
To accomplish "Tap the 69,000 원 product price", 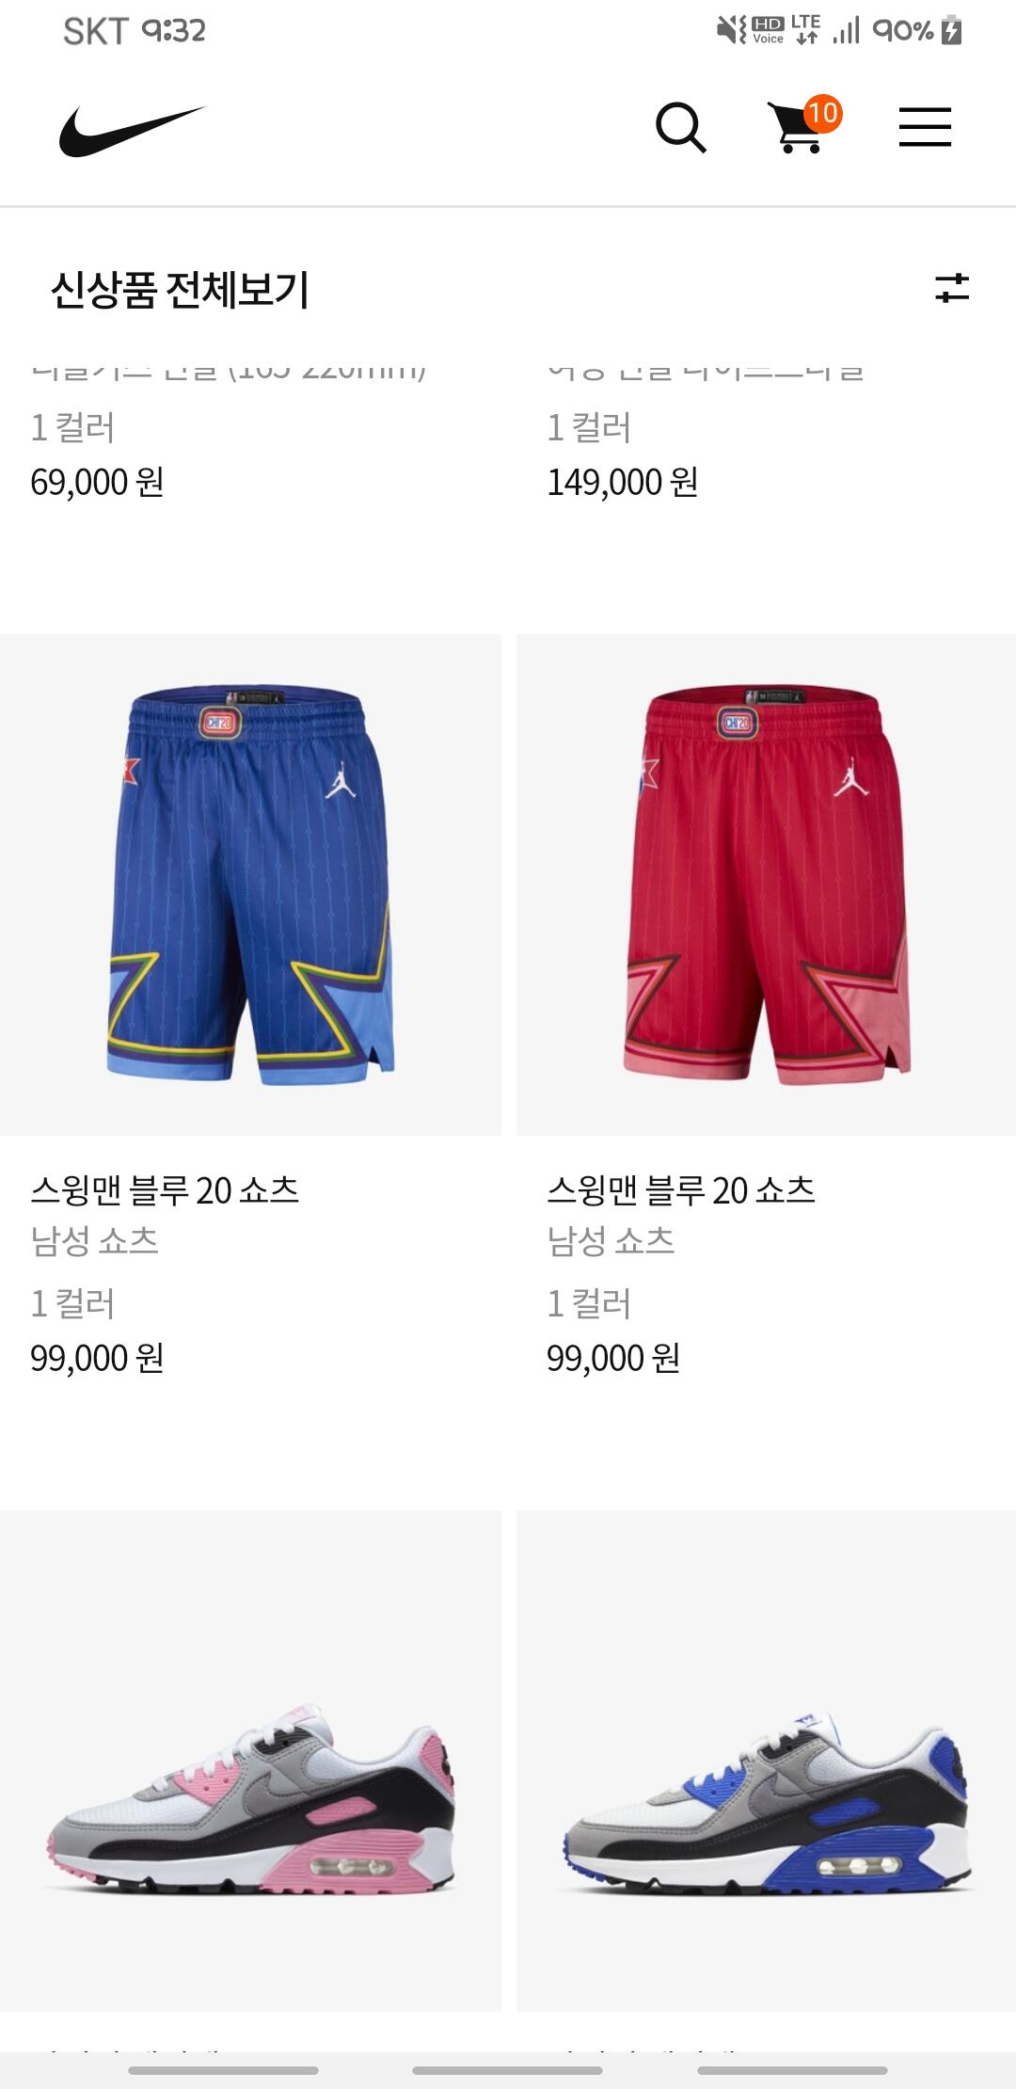I will (x=98, y=483).
